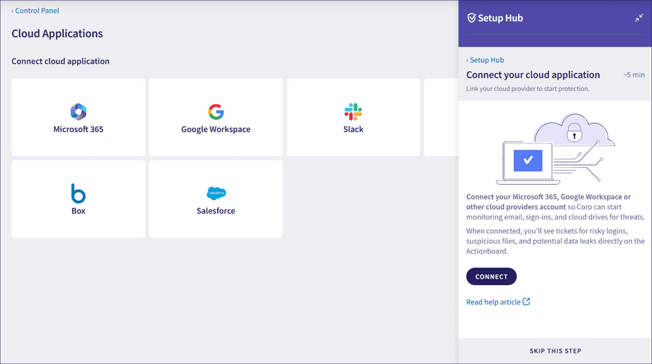The image size is (652, 364).
Task: Select the Microsoft 365 label text
Action: [78, 129]
